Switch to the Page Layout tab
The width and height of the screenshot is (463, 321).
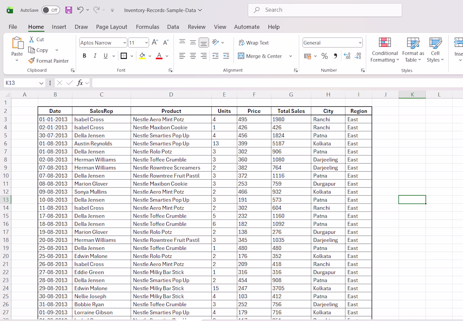112,27
